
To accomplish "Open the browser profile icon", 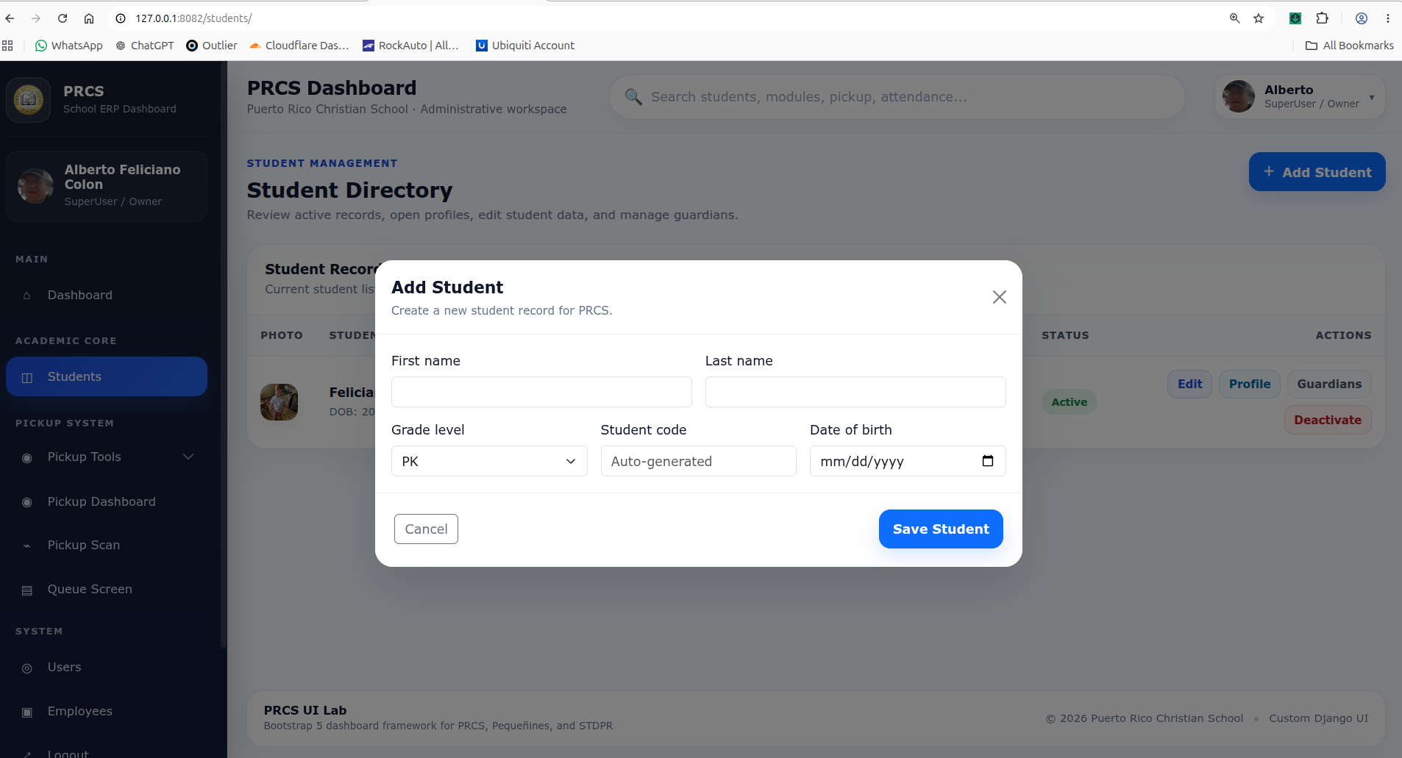I will (1362, 18).
